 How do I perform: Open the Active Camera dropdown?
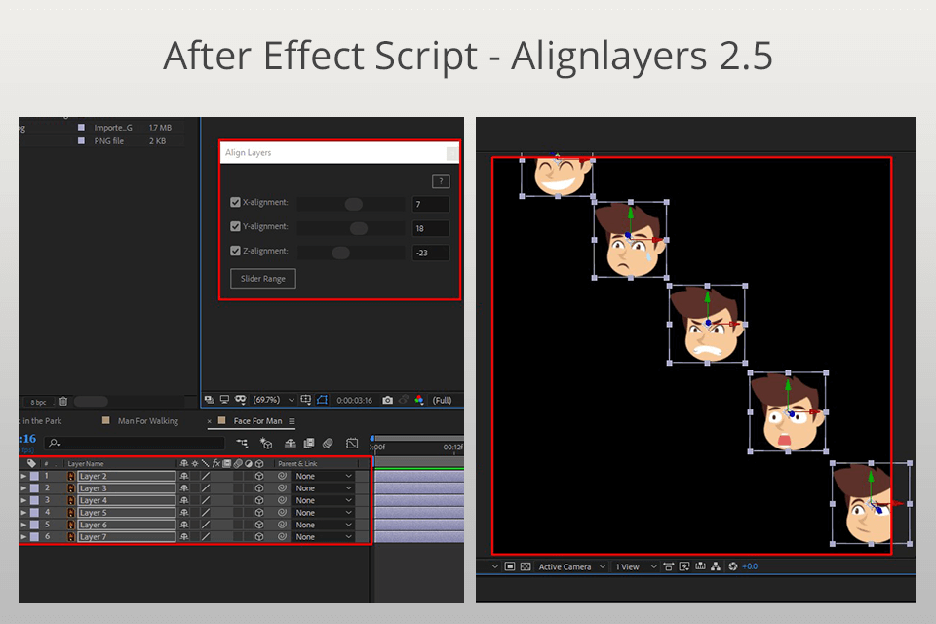click(x=570, y=566)
